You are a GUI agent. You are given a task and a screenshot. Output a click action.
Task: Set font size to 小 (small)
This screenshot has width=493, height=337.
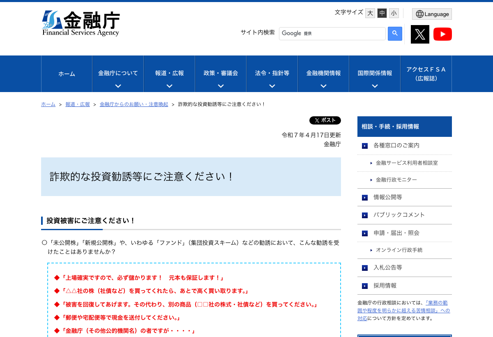tap(394, 13)
